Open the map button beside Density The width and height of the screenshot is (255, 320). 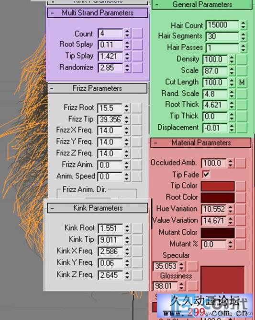(x=242, y=59)
